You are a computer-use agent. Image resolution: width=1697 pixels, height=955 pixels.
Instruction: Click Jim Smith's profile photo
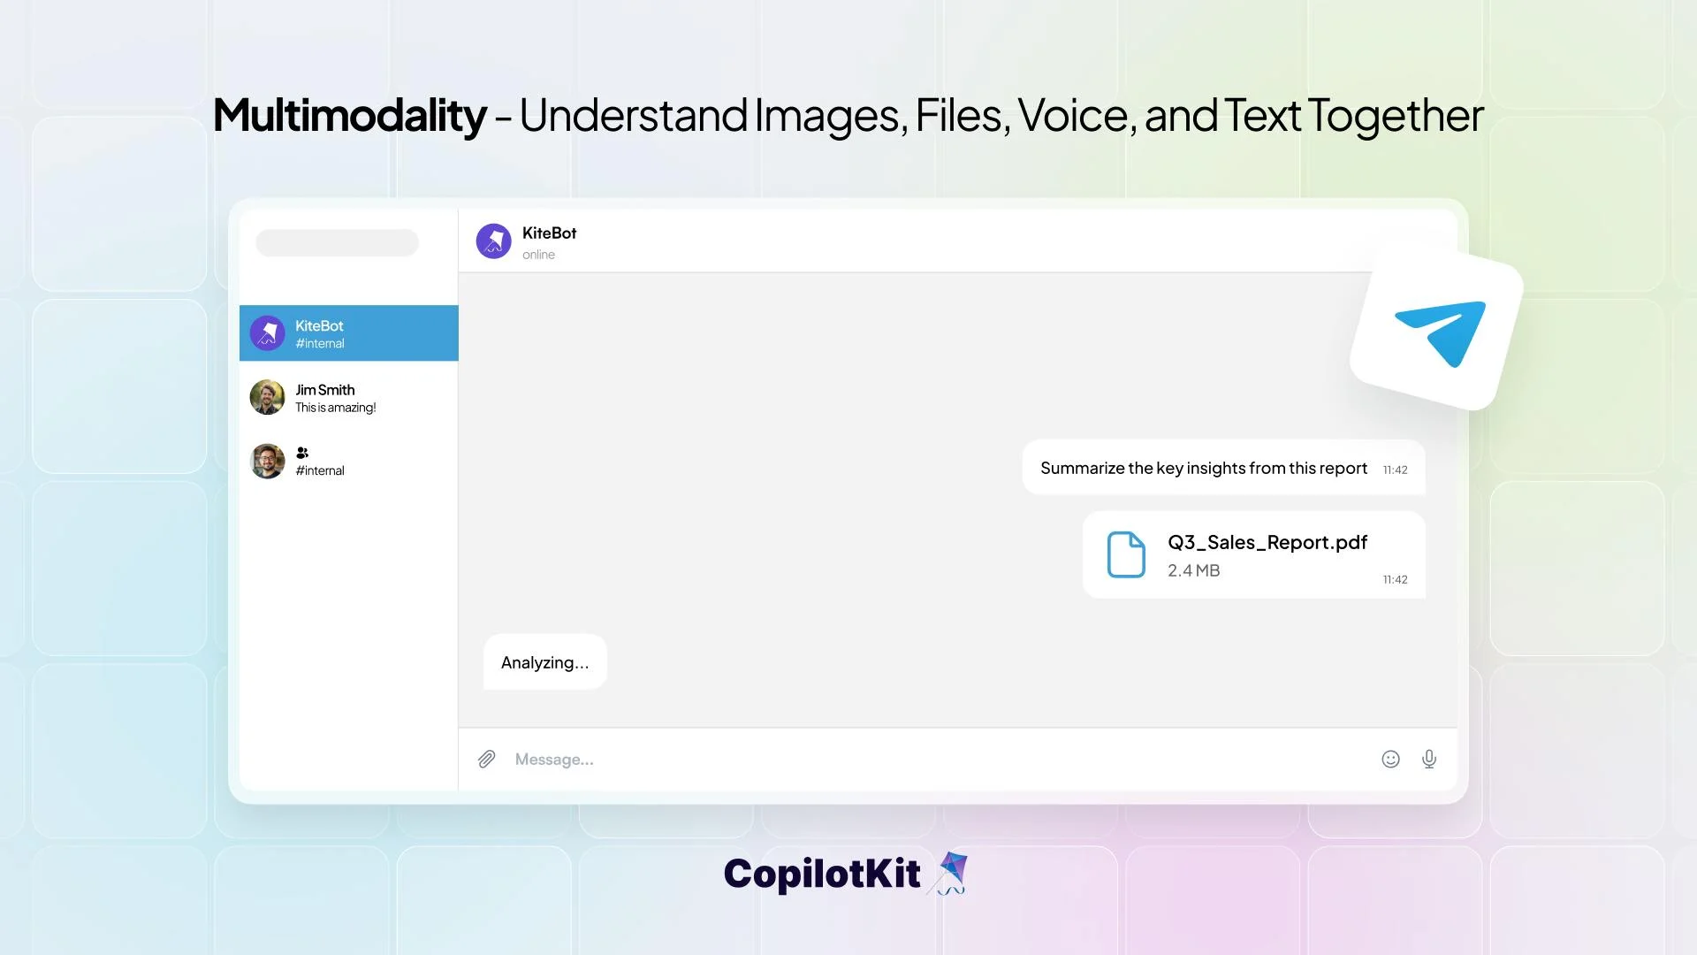(x=267, y=398)
